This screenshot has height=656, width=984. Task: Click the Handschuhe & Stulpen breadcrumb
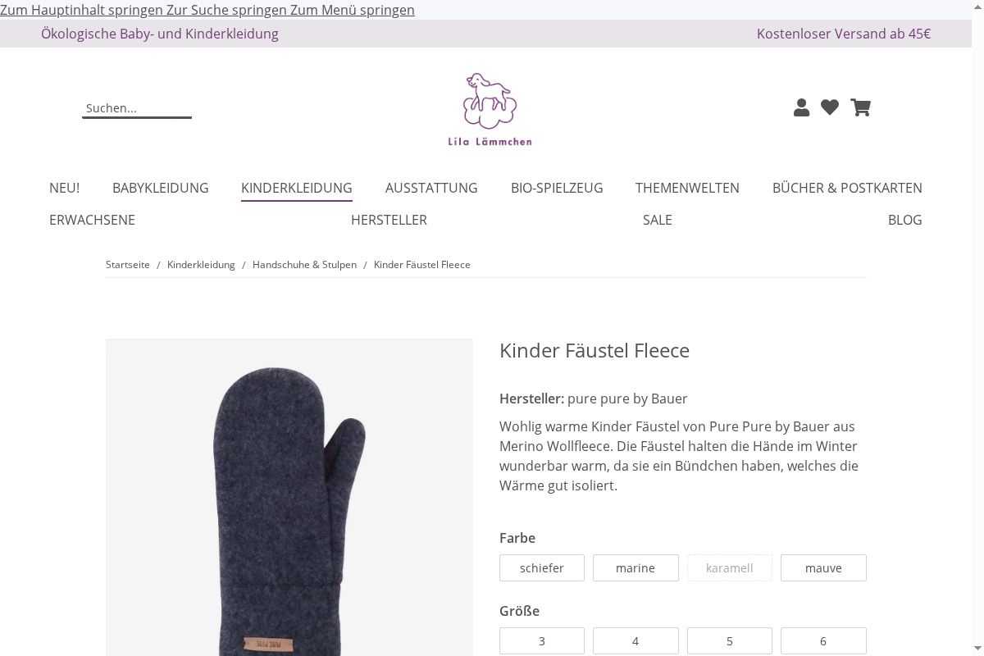point(304,265)
